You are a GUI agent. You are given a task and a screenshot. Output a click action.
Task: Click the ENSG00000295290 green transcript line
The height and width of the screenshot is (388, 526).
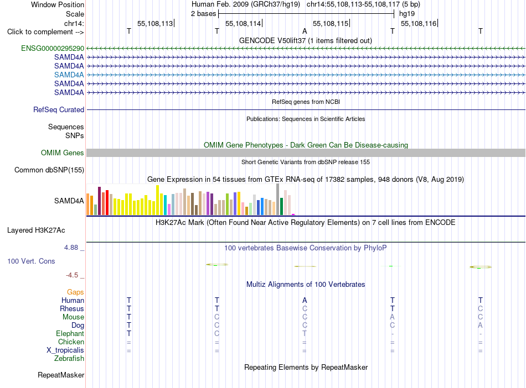pos(306,49)
